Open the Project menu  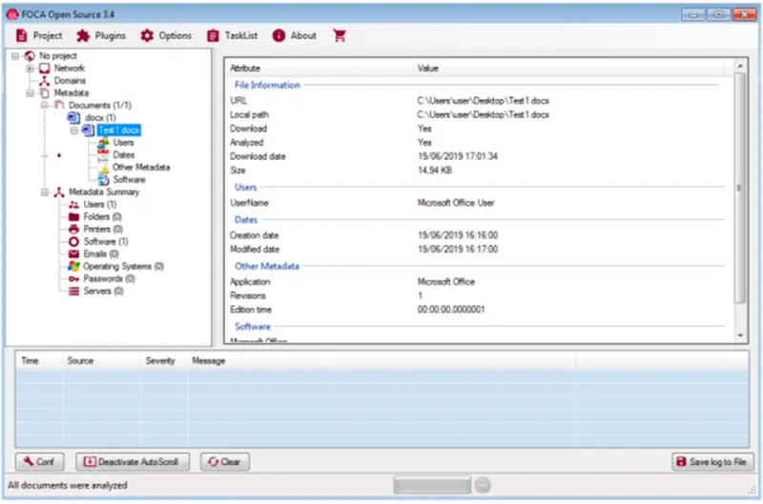[38, 35]
